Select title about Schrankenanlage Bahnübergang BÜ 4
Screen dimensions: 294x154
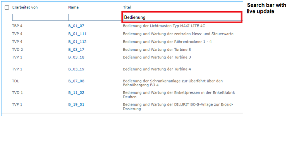173,83
